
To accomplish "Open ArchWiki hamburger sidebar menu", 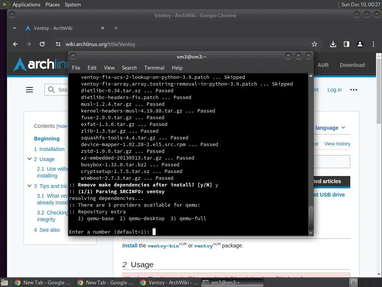I will [29, 90].
